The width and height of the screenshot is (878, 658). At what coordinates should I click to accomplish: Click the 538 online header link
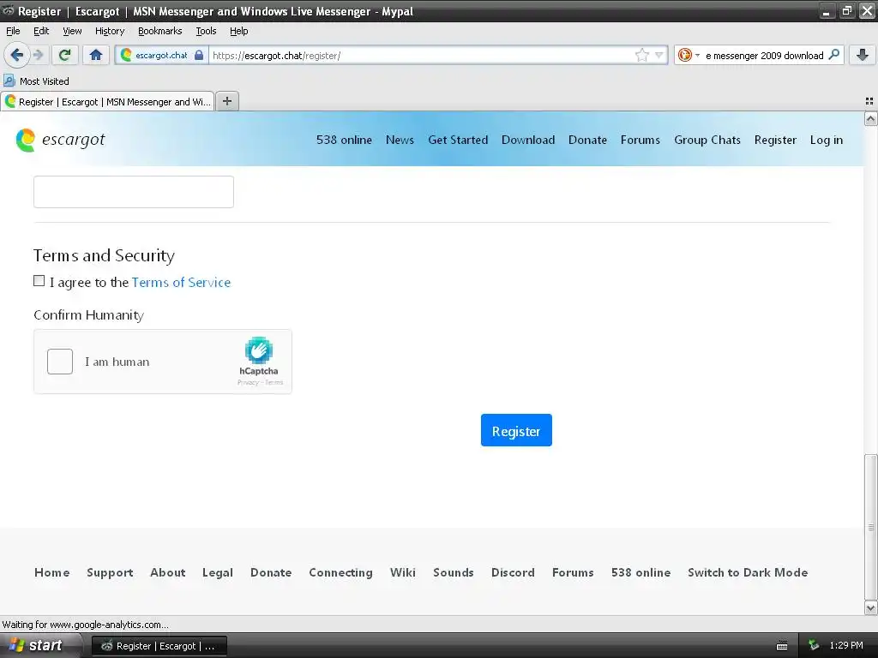pyautogui.click(x=344, y=140)
